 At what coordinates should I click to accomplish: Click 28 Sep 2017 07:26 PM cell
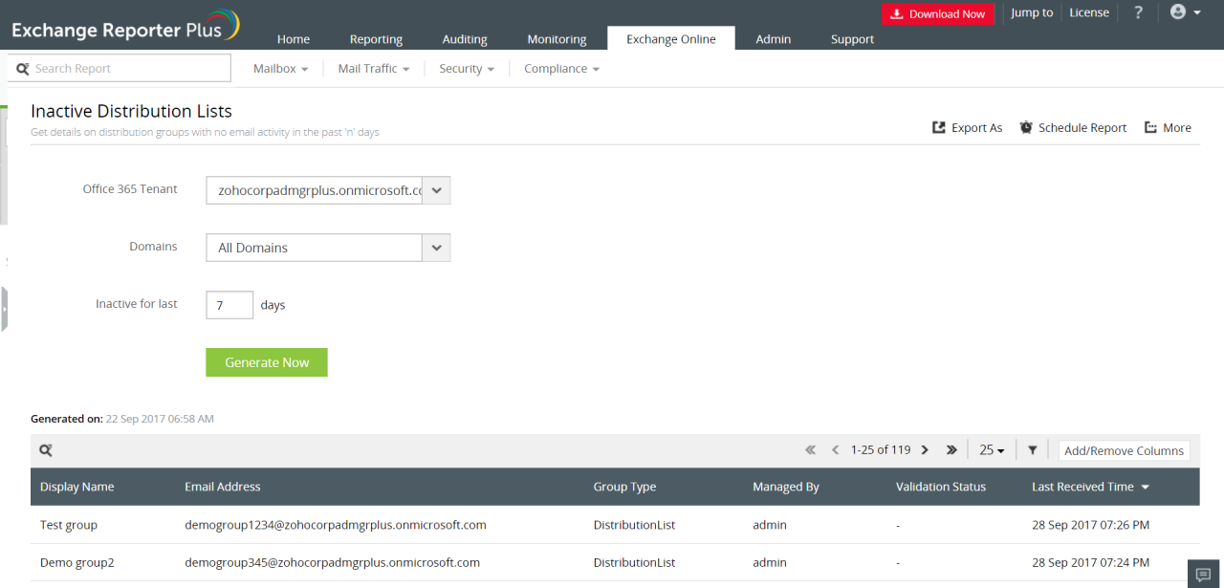coord(1090,525)
